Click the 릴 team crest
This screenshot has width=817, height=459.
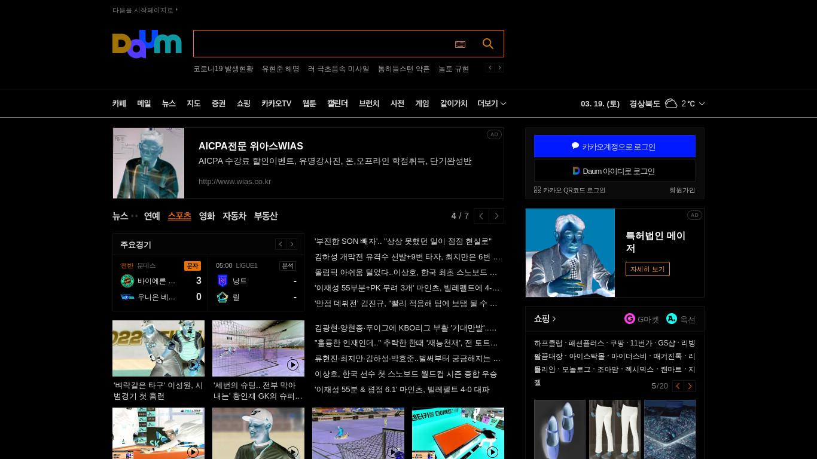[222, 297]
